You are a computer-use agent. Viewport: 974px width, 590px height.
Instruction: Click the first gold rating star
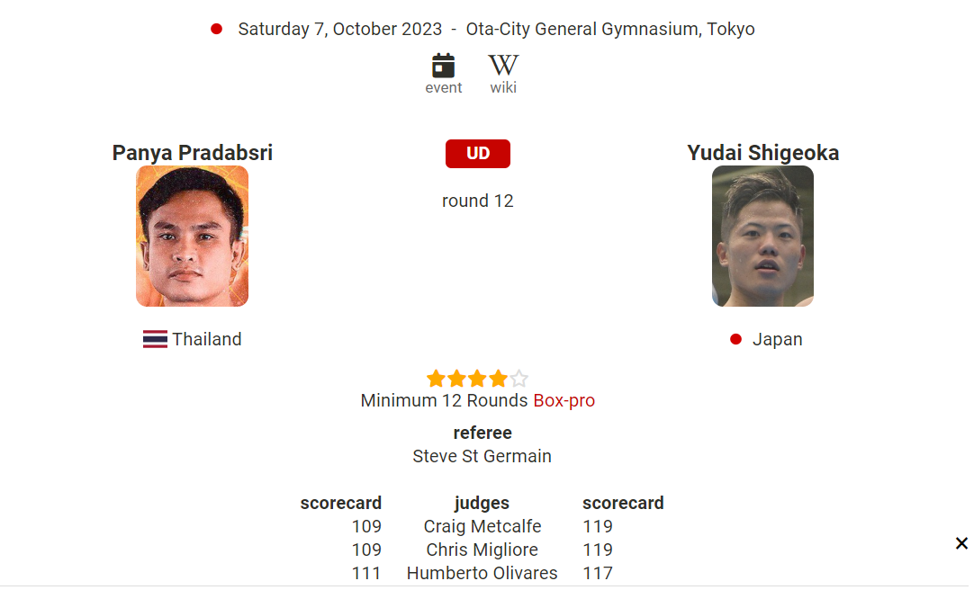point(436,379)
